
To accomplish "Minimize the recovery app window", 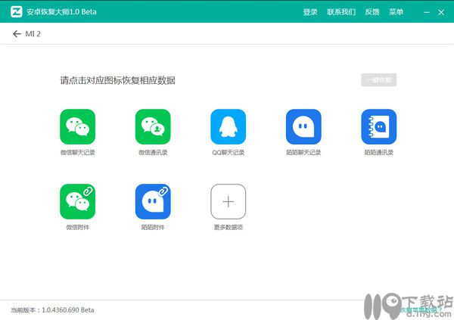I will 427,12.
